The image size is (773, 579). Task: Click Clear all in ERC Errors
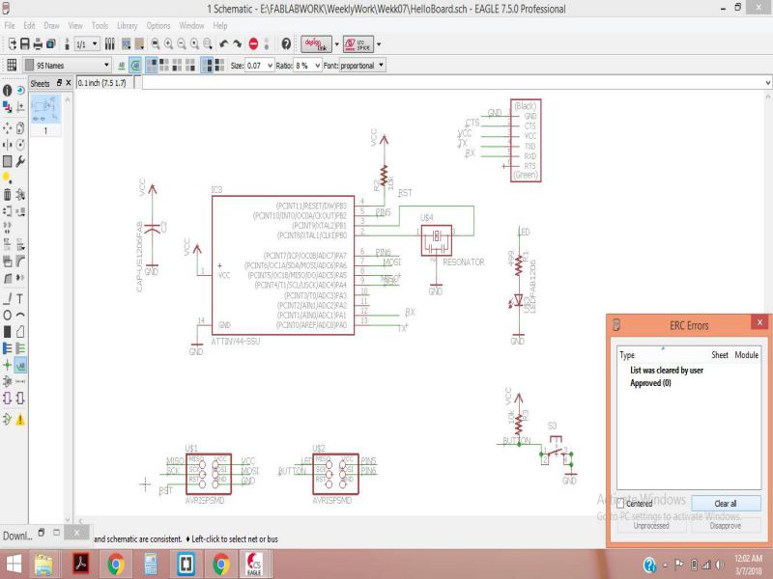tap(726, 503)
